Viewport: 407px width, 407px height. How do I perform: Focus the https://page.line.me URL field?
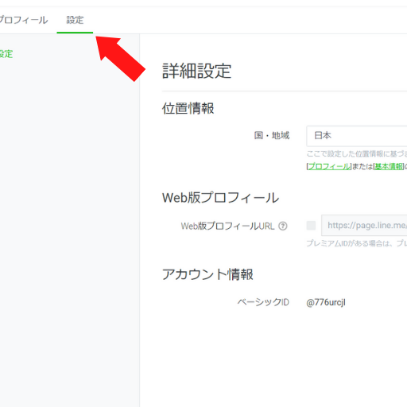(x=364, y=226)
